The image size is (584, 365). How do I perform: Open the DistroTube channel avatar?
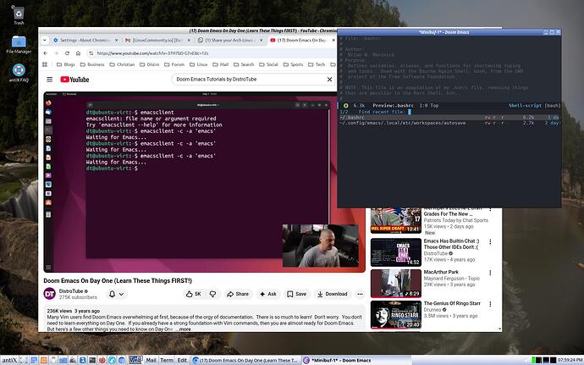pos(50,294)
